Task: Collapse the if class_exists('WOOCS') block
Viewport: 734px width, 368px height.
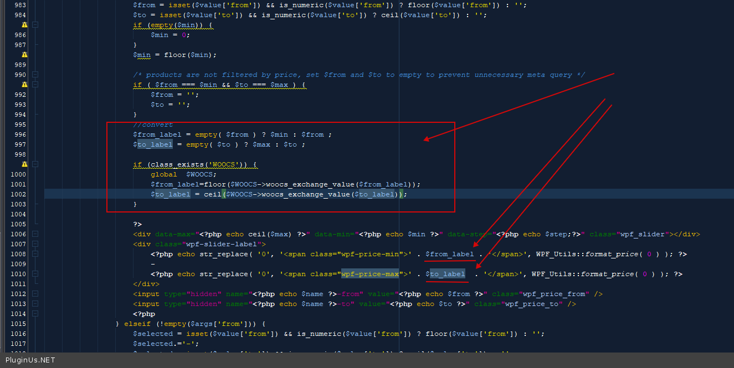Action: [x=35, y=164]
